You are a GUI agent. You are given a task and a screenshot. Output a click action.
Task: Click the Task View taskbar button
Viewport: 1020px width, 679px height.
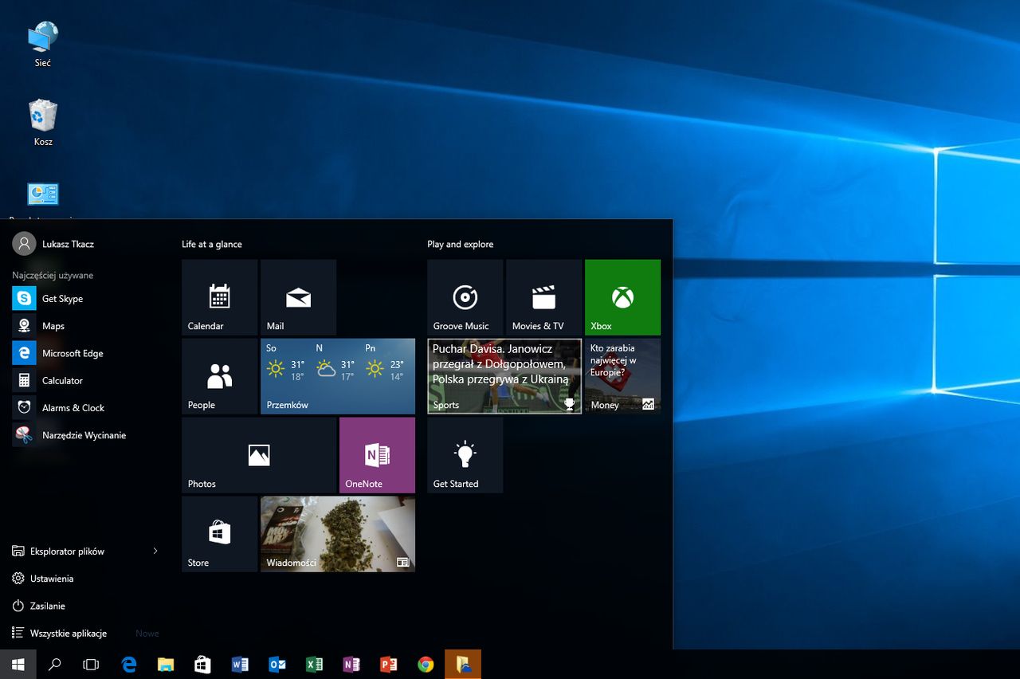point(91,665)
